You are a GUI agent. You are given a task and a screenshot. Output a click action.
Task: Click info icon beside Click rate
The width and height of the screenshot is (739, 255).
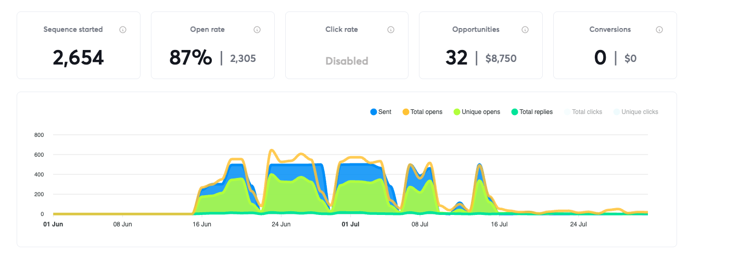coord(391,30)
